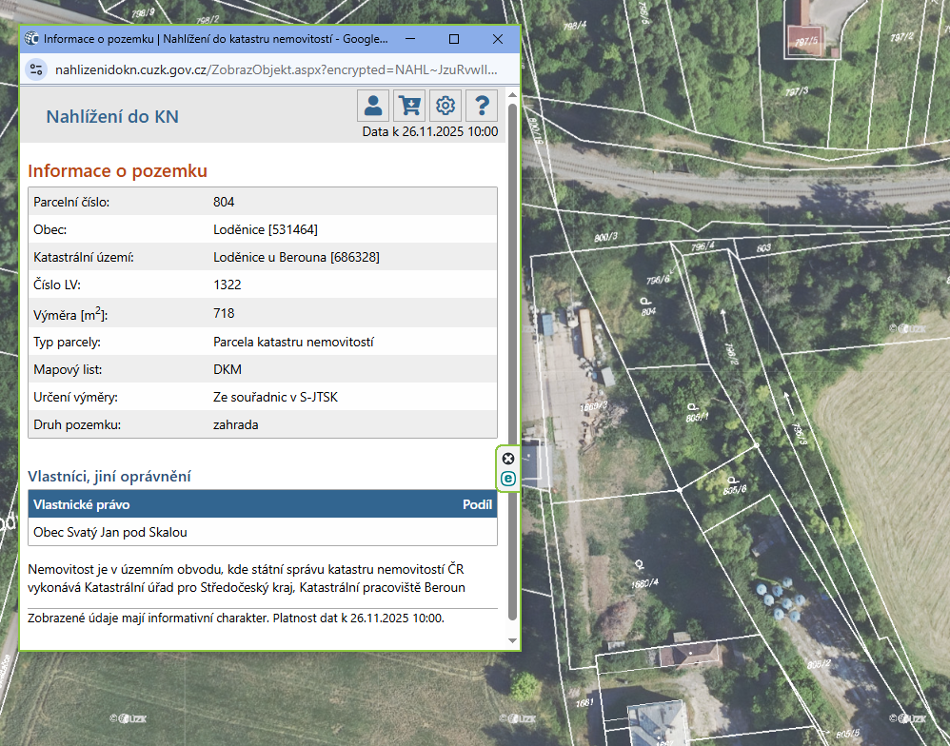
Task: Open the user login icon
Action: pyautogui.click(x=373, y=105)
